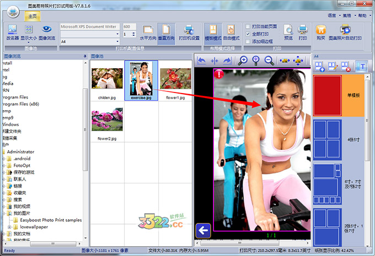The width and height of the screenshot is (375, 256).
Task: Rotate photo left with undo-arrow icon
Action: [x=202, y=61]
